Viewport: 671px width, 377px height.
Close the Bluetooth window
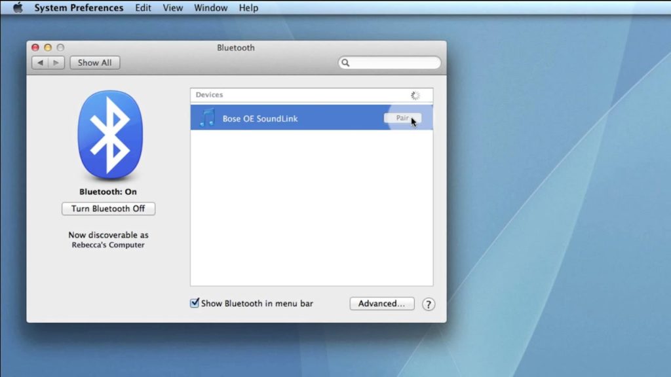coord(35,47)
